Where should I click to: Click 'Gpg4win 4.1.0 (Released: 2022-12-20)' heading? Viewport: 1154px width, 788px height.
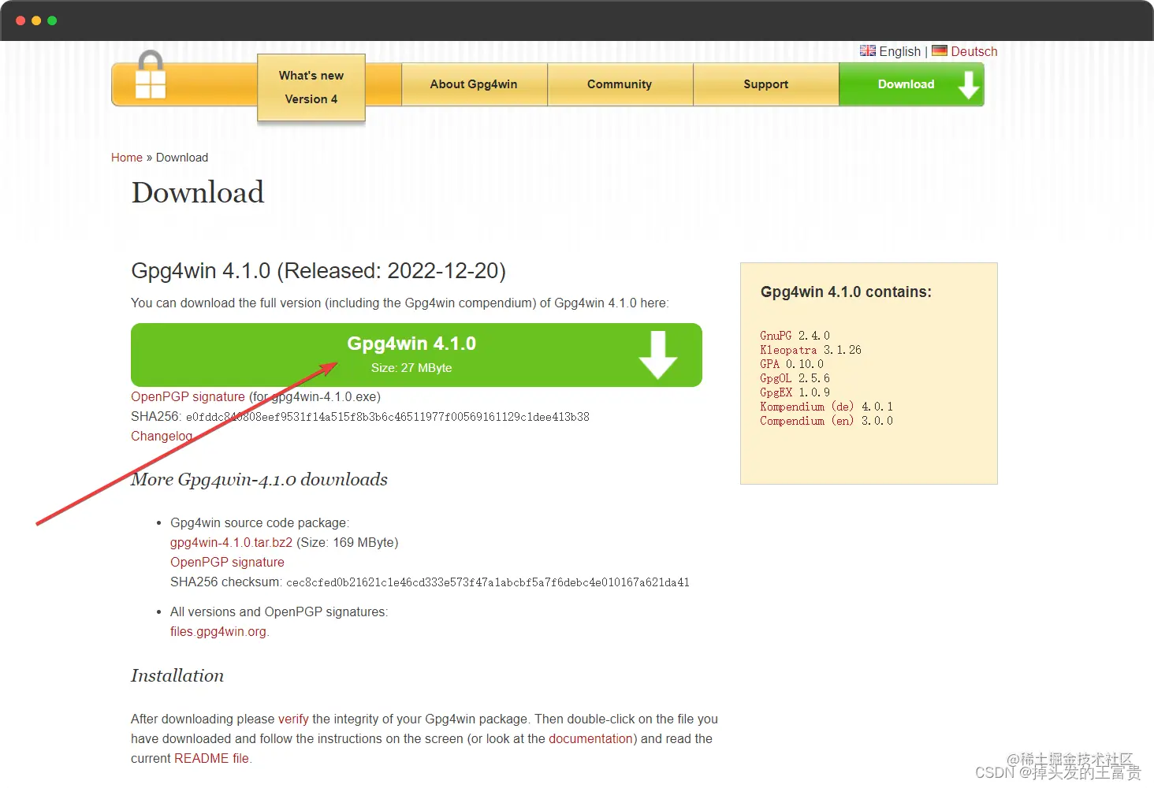(318, 270)
